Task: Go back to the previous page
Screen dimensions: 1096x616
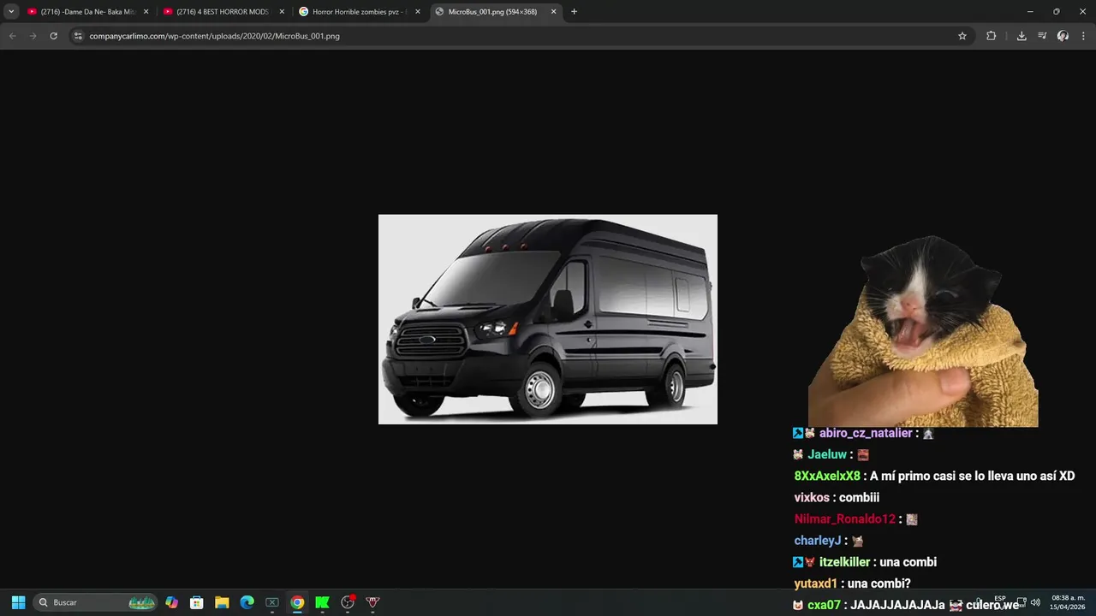Action: pos(12,36)
